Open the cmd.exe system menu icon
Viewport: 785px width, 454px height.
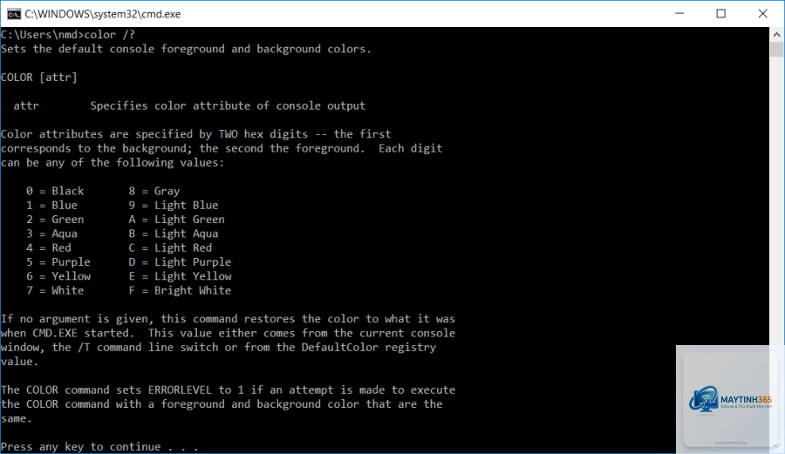13,13
